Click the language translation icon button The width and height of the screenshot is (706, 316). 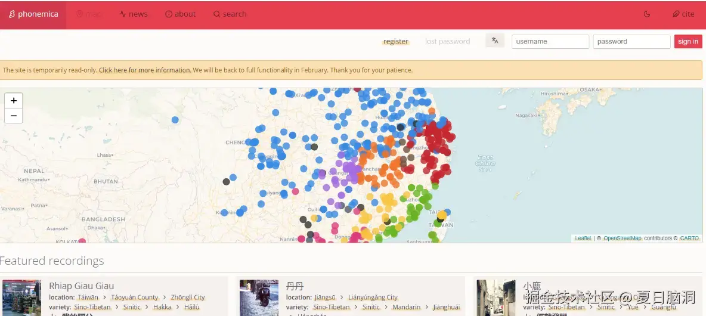click(x=495, y=41)
